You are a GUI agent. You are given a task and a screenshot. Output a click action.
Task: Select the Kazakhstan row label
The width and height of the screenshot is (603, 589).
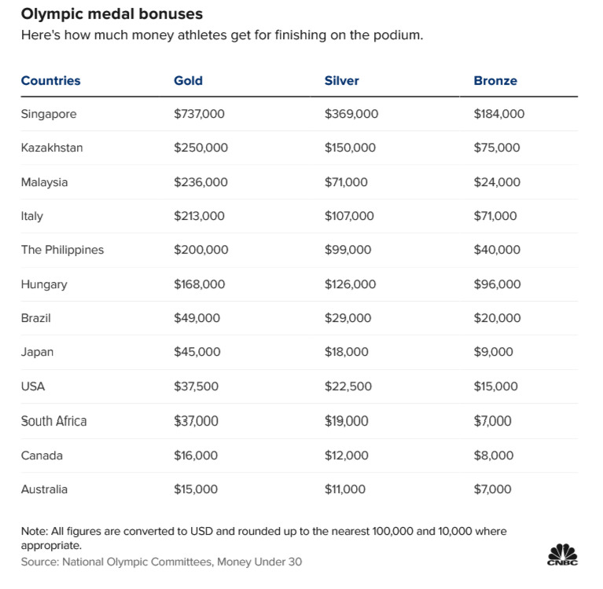click(52, 148)
